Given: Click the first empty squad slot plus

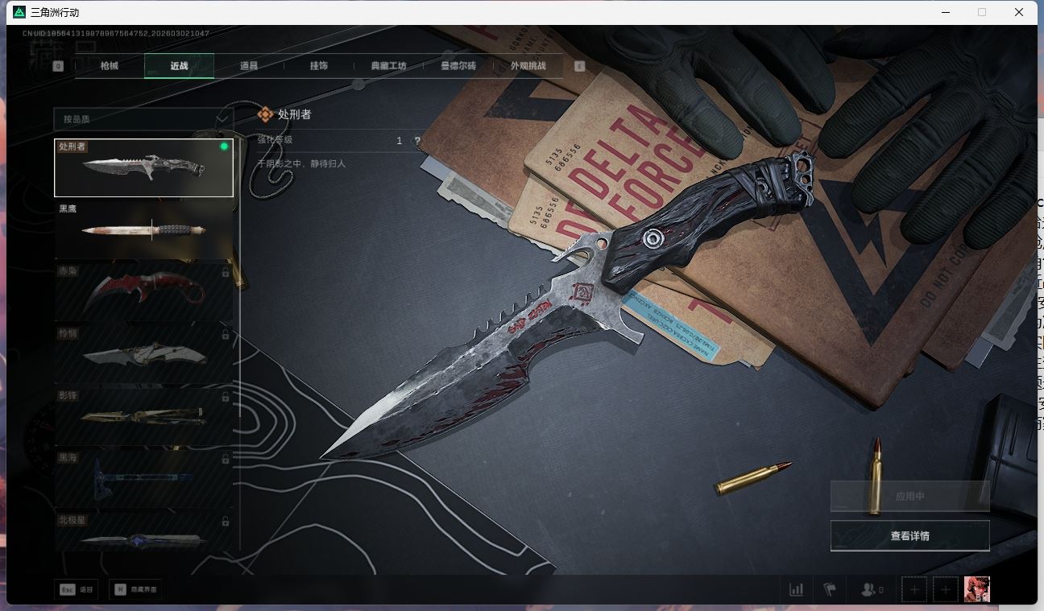Looking at the screenshot, I should point(914,589).
